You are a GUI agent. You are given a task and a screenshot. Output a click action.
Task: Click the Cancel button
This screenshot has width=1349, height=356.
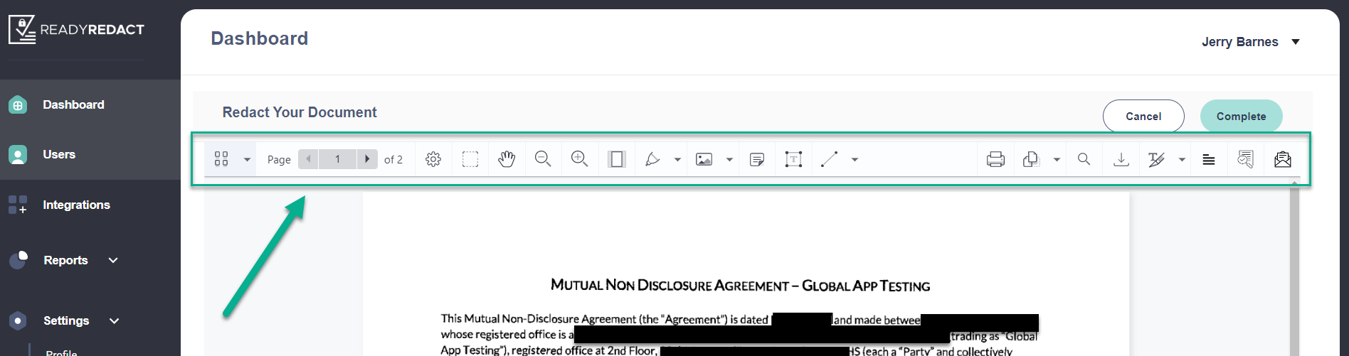1143,116
